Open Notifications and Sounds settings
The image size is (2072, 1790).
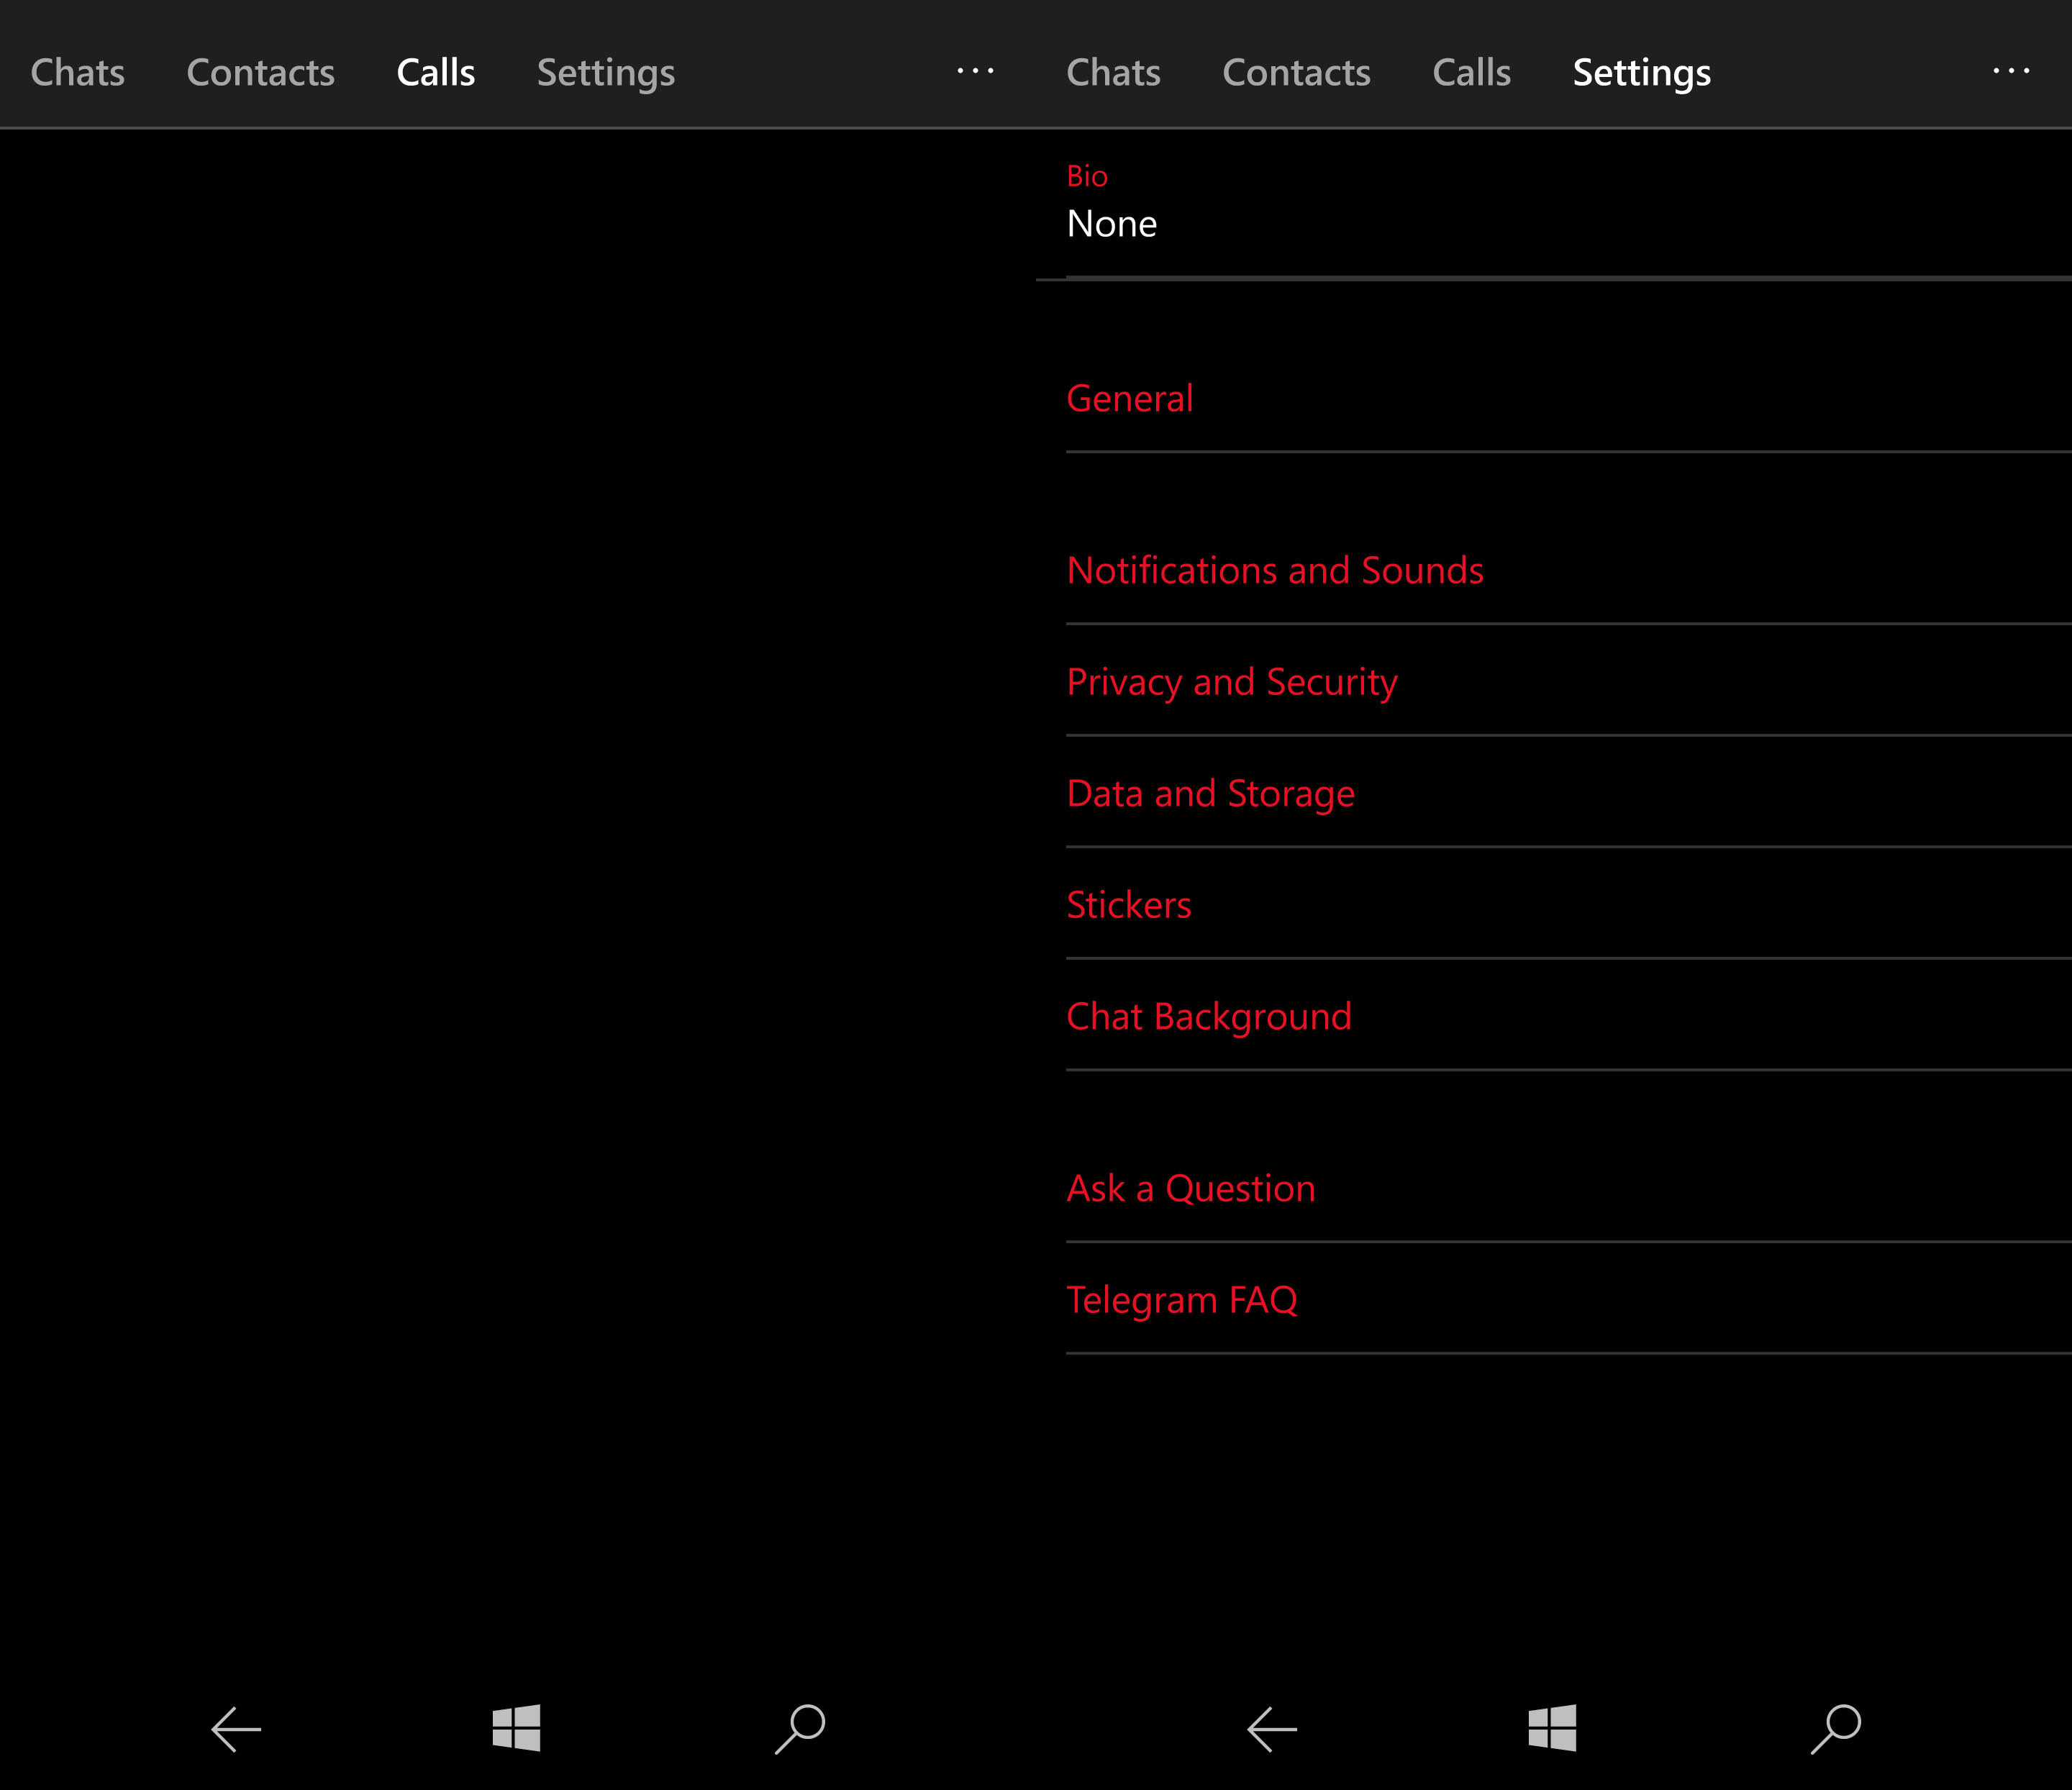(x=1569, y=571)
